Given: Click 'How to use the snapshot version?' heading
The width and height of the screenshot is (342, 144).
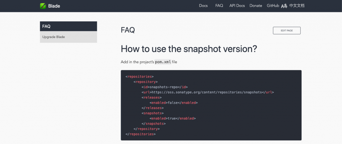Looking at the screenshot, I should 189,49.
